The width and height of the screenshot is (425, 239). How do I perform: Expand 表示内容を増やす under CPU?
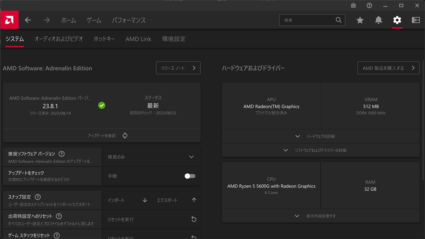[320, 216]
